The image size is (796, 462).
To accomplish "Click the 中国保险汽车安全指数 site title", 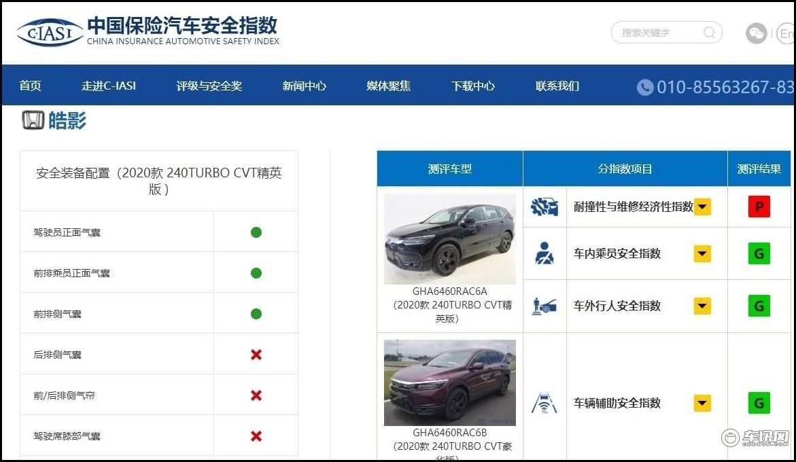I will point(182,25).
